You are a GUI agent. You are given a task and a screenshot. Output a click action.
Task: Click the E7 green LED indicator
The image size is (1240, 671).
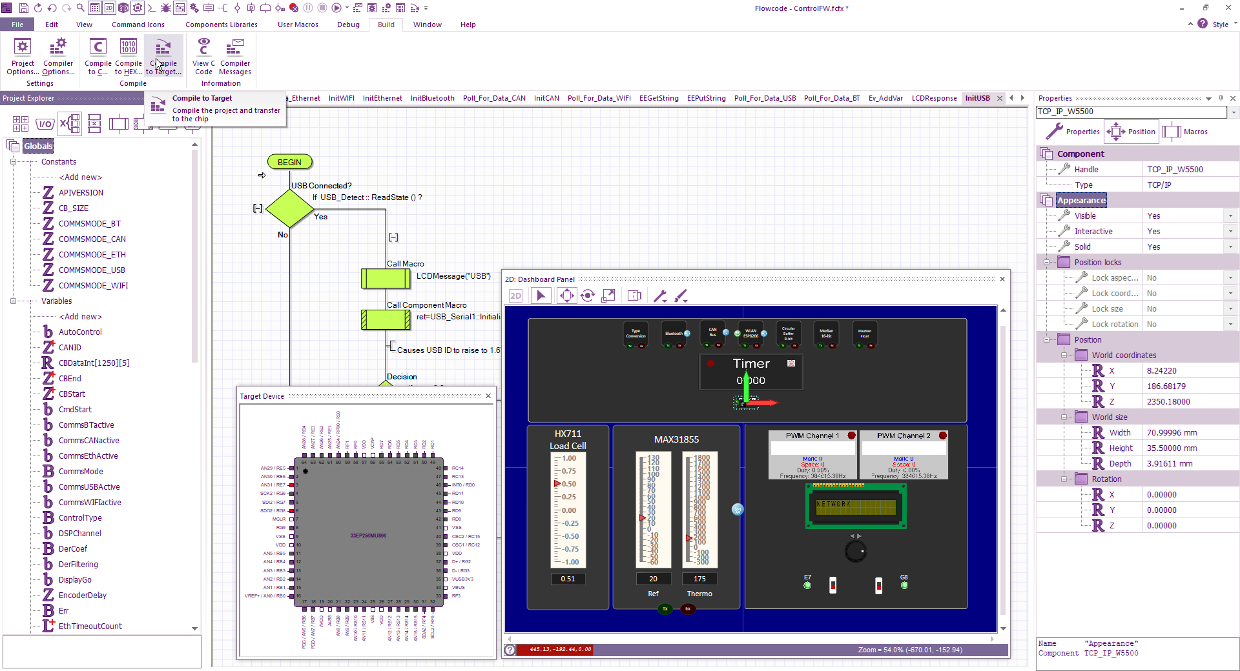[x=807, y=585]
